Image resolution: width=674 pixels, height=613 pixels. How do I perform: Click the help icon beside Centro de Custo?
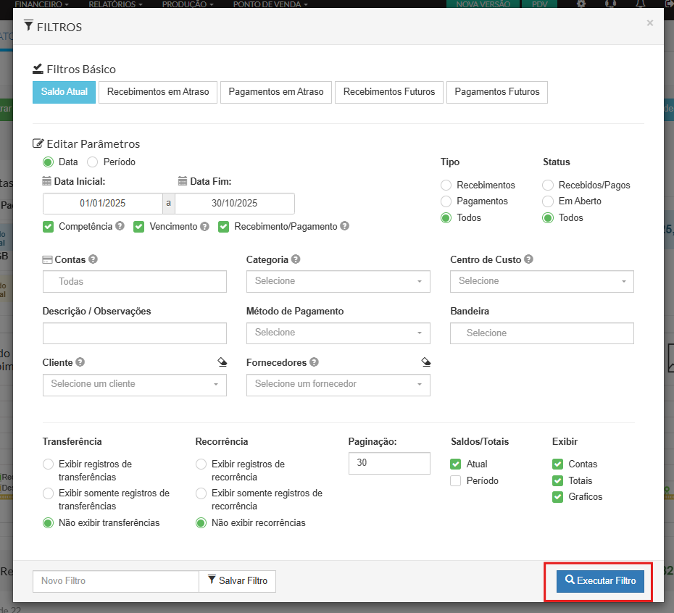(528, 259)
